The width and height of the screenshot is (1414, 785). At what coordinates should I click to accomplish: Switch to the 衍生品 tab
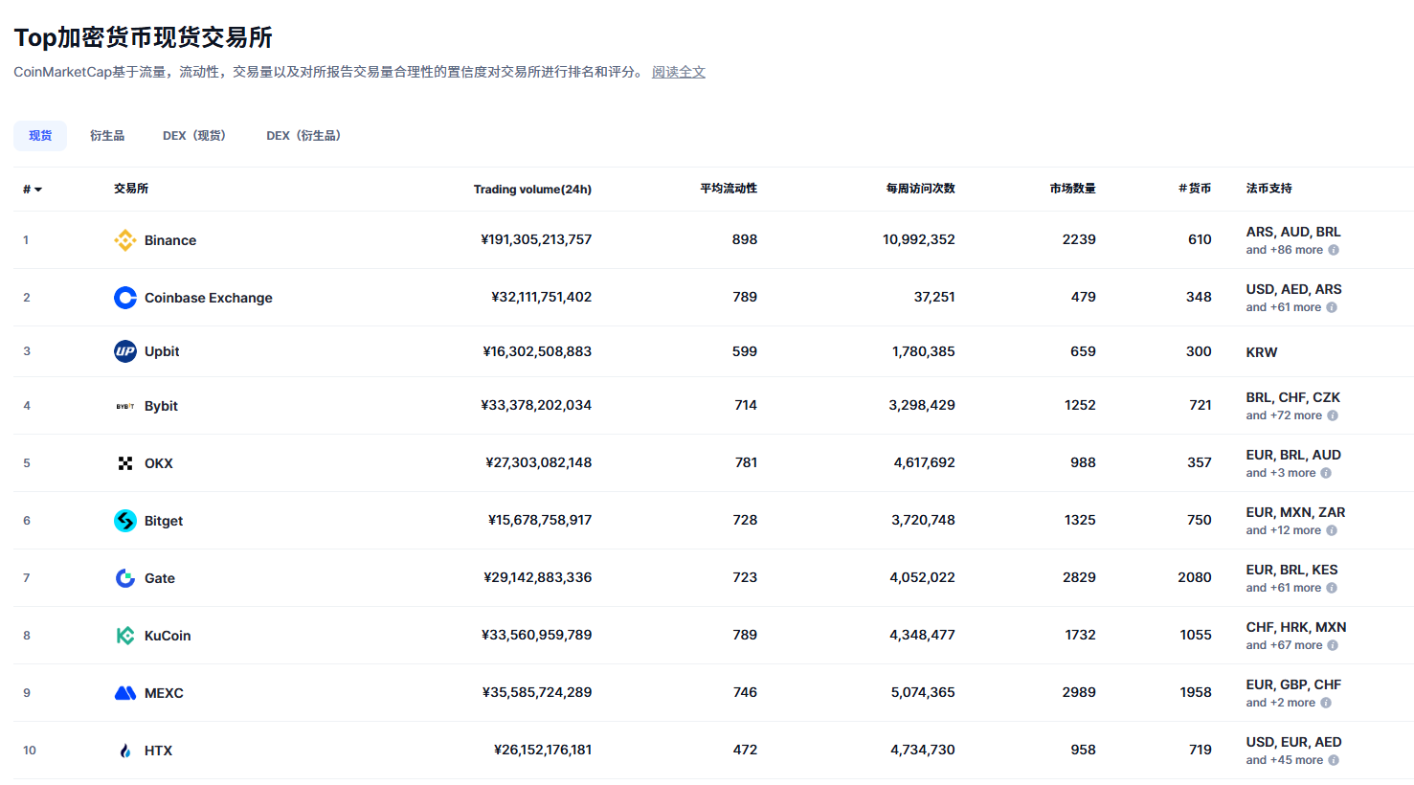point(107,136)
